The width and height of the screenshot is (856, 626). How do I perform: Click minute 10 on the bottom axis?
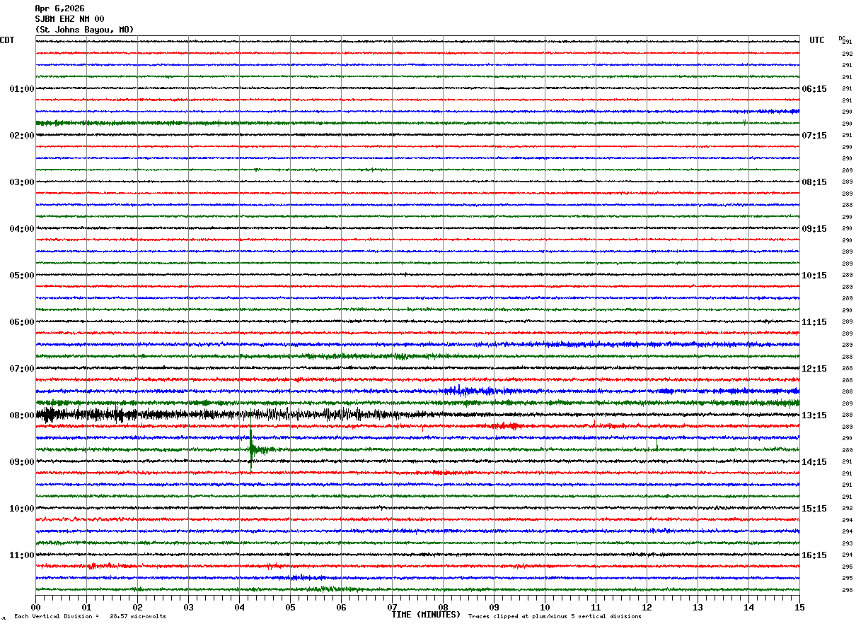point(545,607)
